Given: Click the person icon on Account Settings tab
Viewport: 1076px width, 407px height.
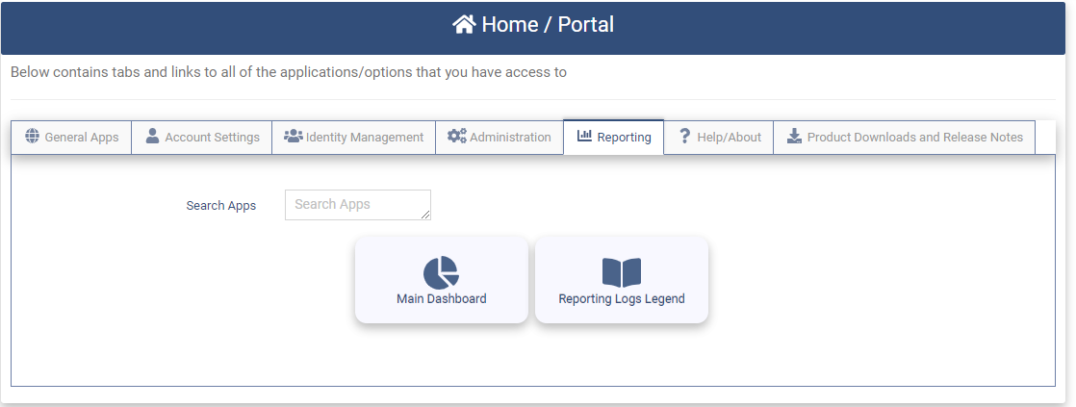Looking at the screenshot, I should point(152,137).
